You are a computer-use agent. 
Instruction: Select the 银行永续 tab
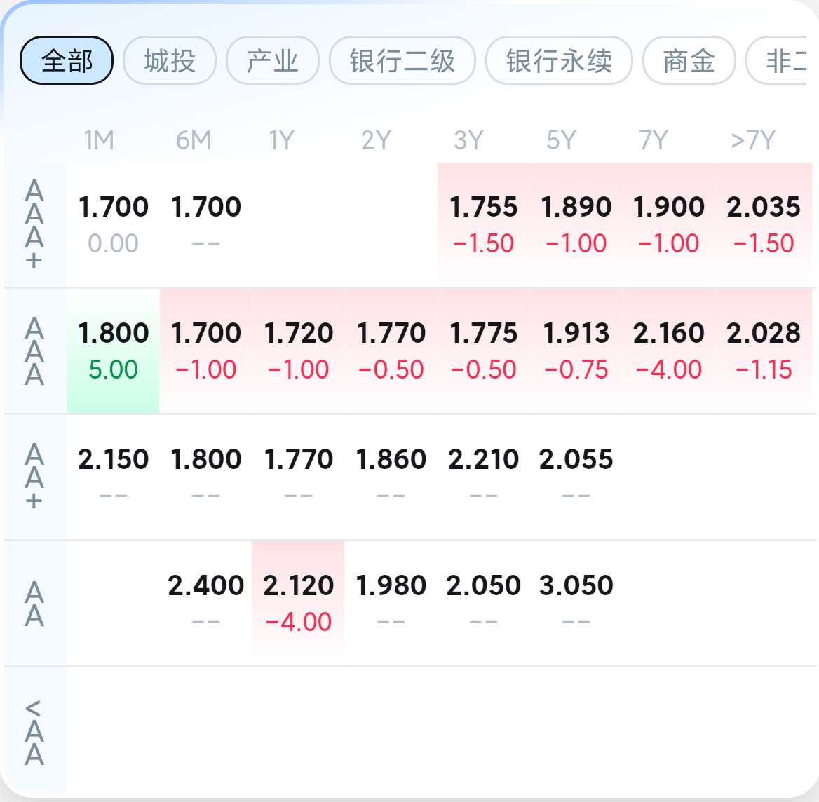pyautogui.click(x=559, y=60)
